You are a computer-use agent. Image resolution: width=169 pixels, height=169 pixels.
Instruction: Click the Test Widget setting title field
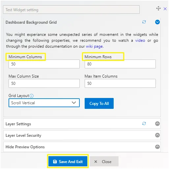[71, 10]
